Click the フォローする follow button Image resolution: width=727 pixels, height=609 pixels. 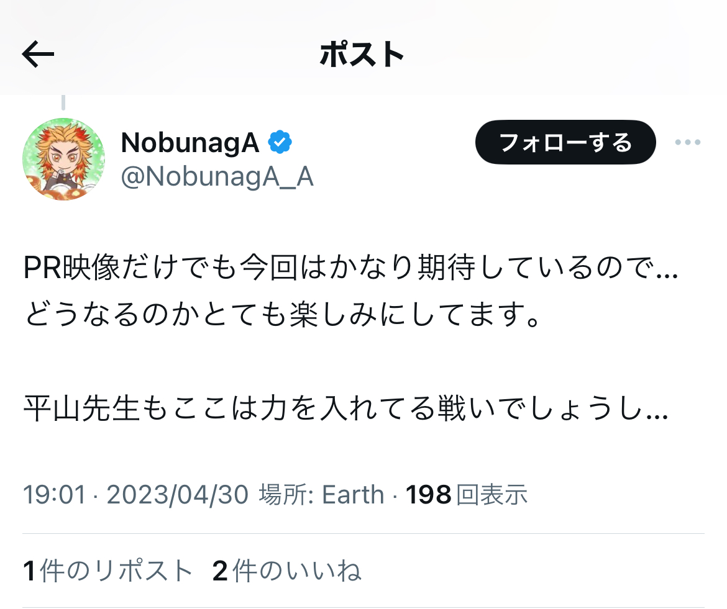(565, 142)
